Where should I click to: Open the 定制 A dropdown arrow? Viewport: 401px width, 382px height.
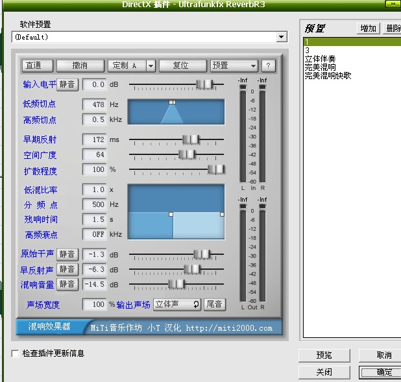click(x=151, y=66)
